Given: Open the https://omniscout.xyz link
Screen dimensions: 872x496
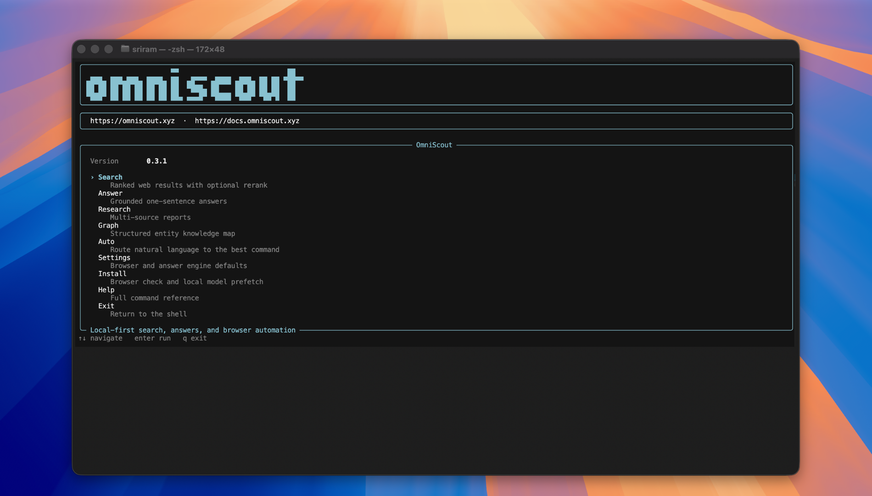Looking at the screenshot, I should [x=132, y=121].
